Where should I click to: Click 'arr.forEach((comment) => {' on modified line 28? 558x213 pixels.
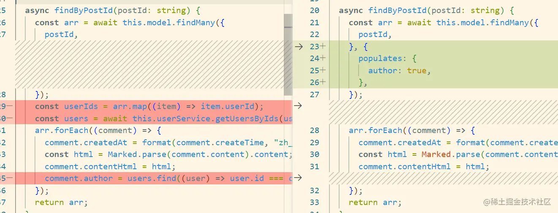[412, 130]
